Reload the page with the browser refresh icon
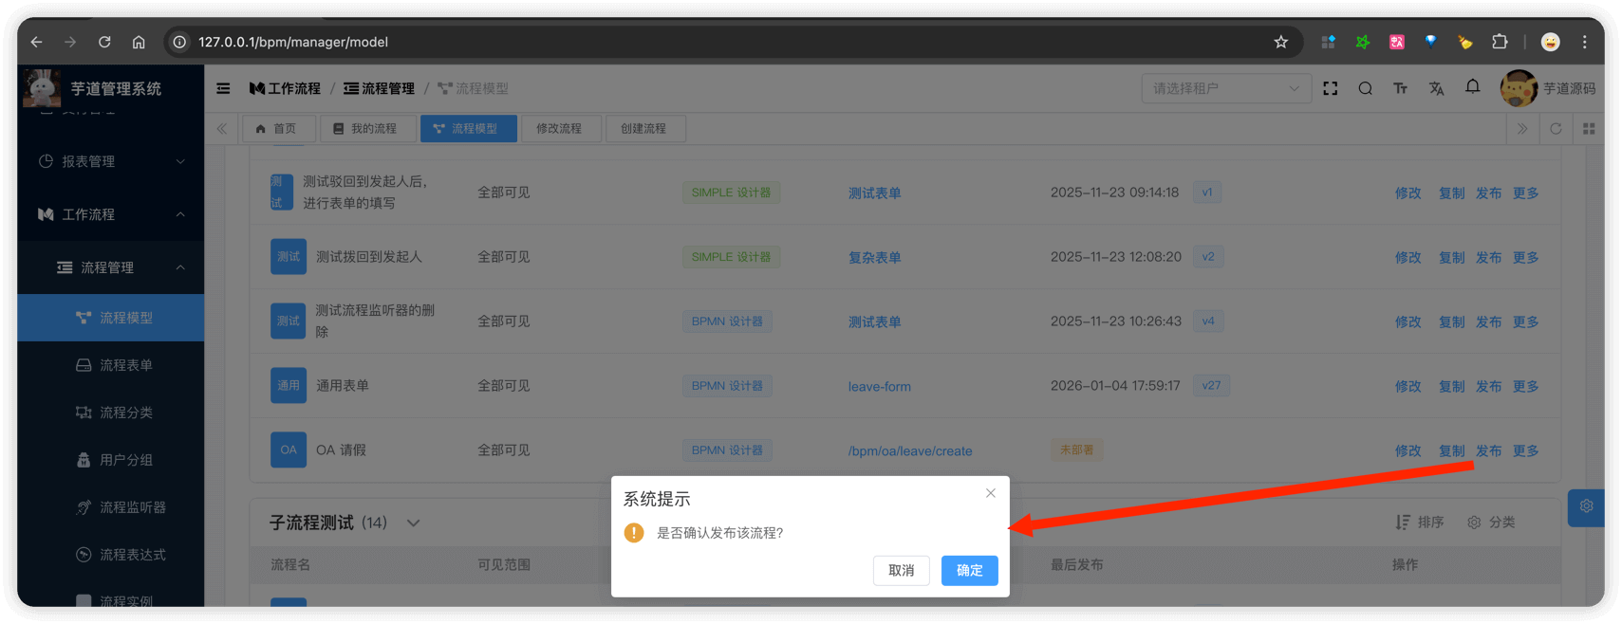The image size is (1622, 624). coord(104,42)
